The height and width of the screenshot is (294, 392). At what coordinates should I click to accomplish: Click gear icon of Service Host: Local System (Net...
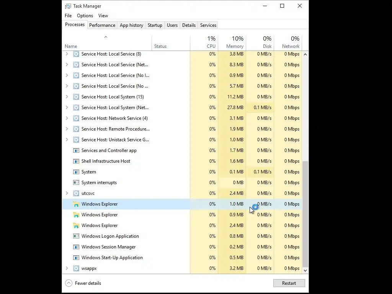click(x=76, y=108)
